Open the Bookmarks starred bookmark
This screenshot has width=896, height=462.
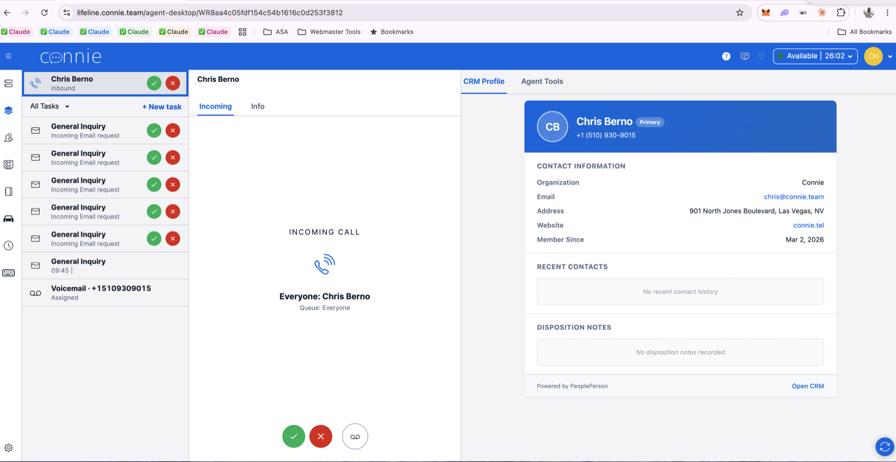tap(391, 32)
